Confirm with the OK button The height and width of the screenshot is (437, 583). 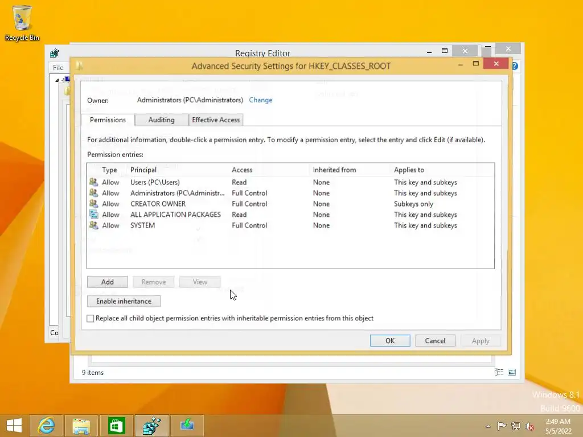pyautogui.click(x=390, y=341)
